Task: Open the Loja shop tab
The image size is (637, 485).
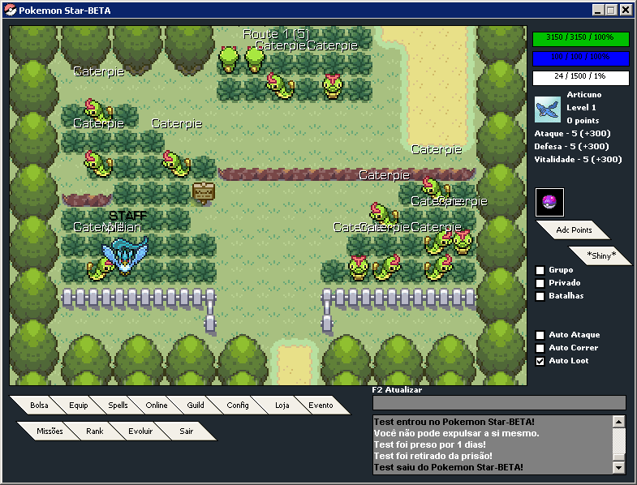Action: 282,405
